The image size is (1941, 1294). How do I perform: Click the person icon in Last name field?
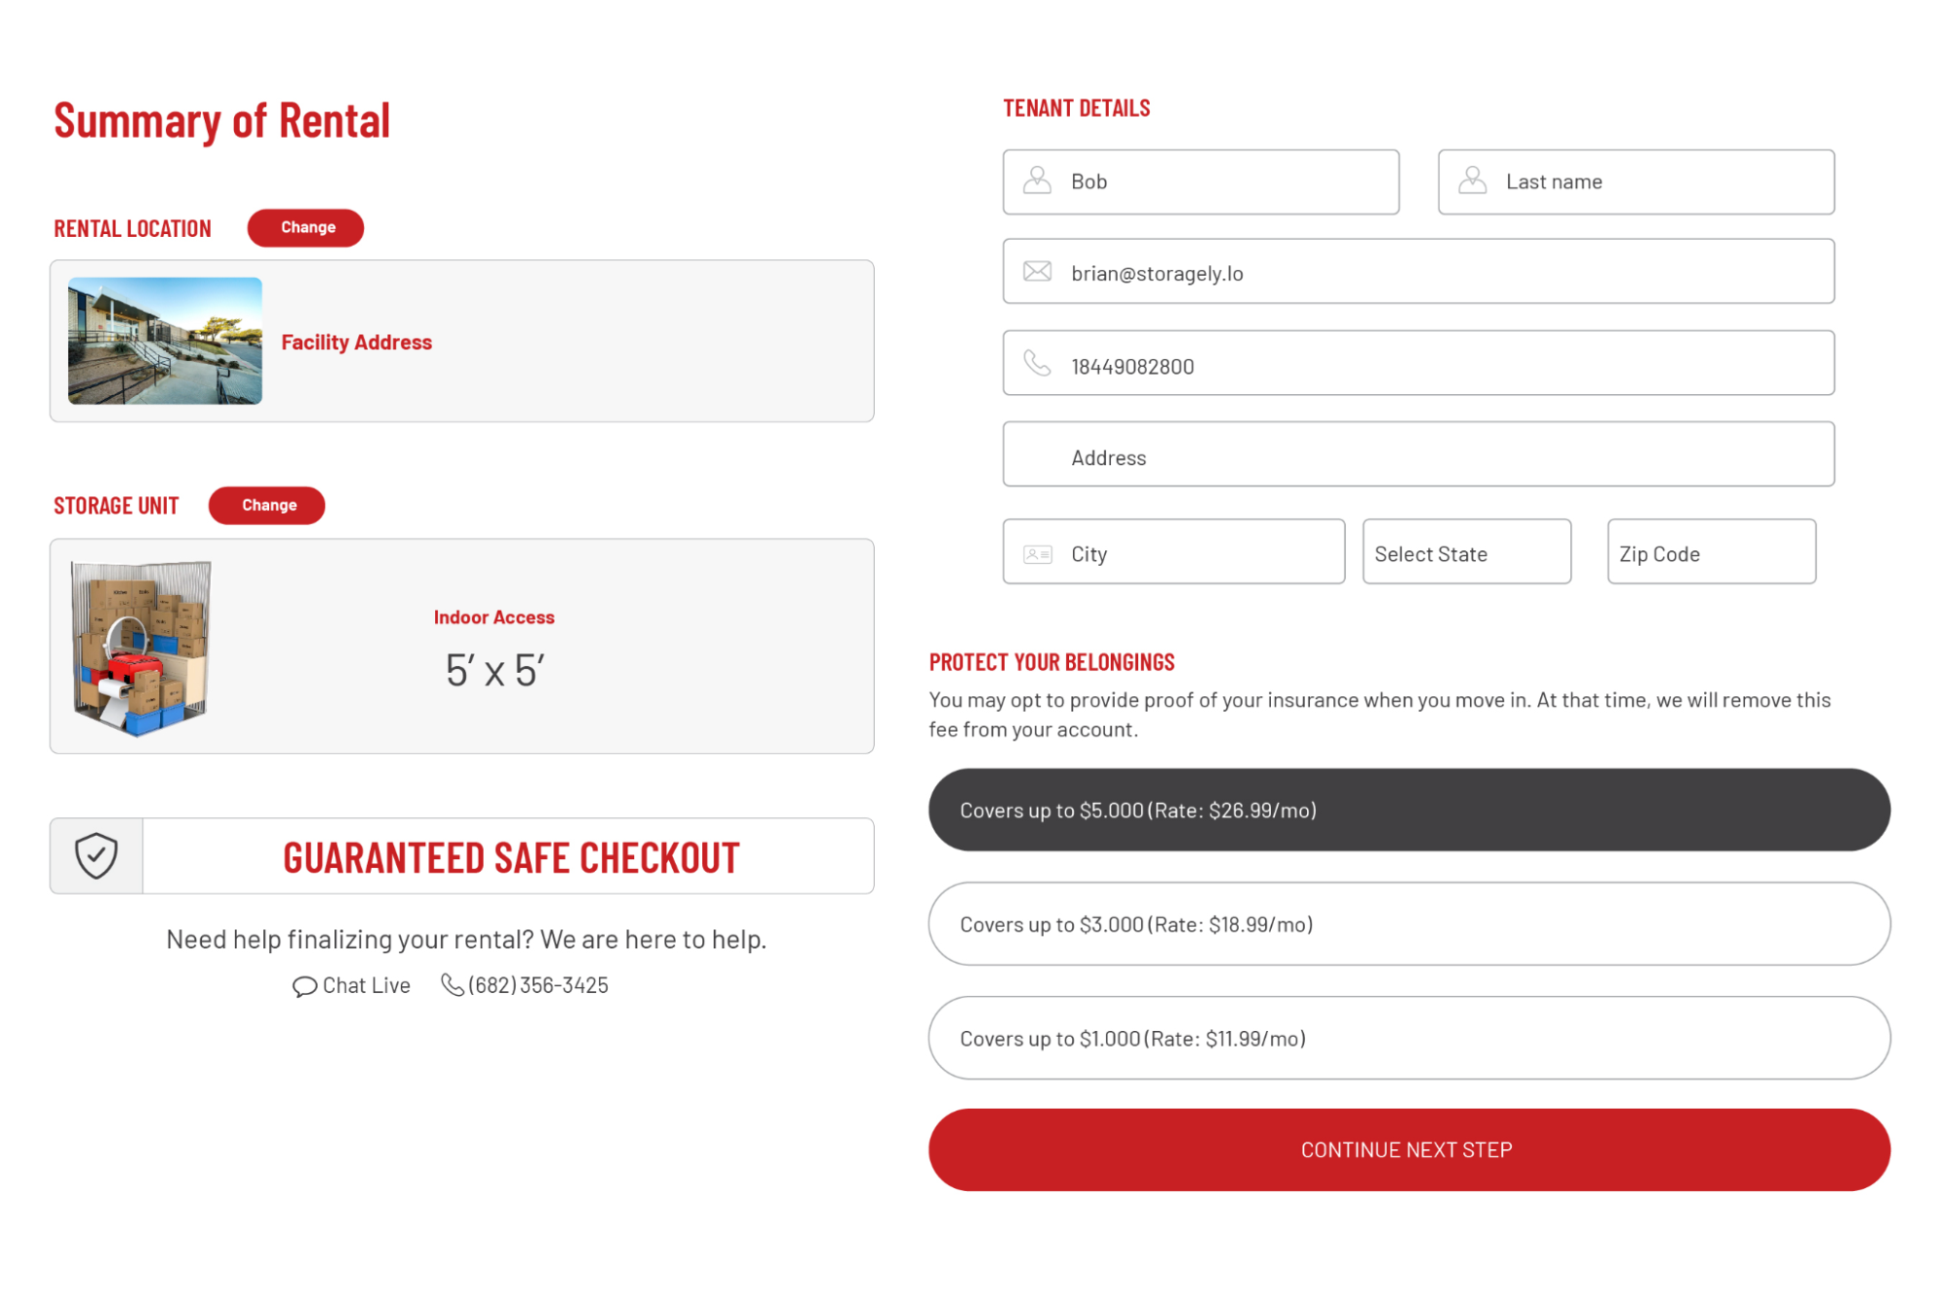1472,181
